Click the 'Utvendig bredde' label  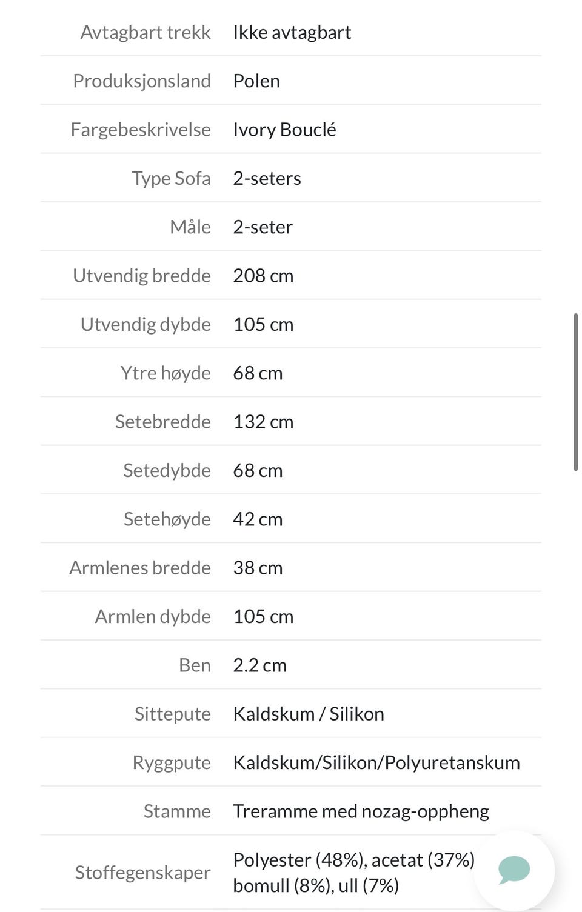[x=142, y=276]
